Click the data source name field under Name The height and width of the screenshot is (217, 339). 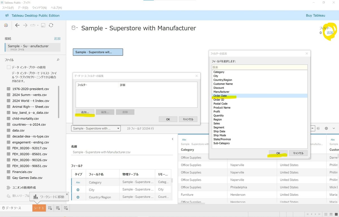tap(122, 152)
